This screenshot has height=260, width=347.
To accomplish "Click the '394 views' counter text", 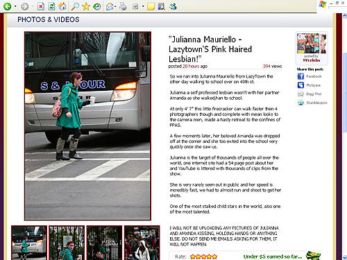I will (272, 67).
